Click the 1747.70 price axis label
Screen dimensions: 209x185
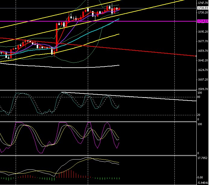click(x=203, y=3)
